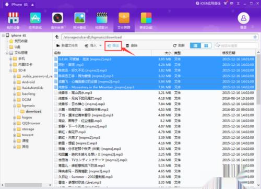Screen dimensions: 261x189
Task: Open the 视频影片 clapperboard tab
Action: [102, 20]
